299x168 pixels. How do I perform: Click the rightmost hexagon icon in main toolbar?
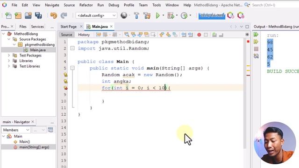coord(241,15)
